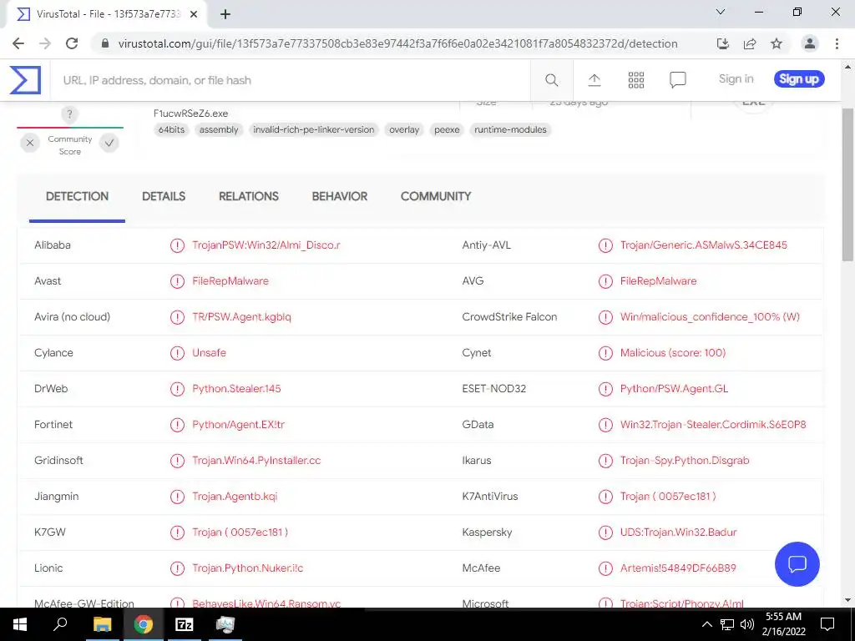855x641 pixels.
Task: Click the URL, IP address search field
Action: pyautogui.click(x=290, y=80)
